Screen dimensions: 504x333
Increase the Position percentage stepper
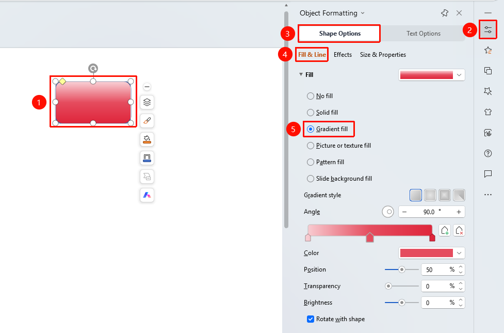click(461, 267)
